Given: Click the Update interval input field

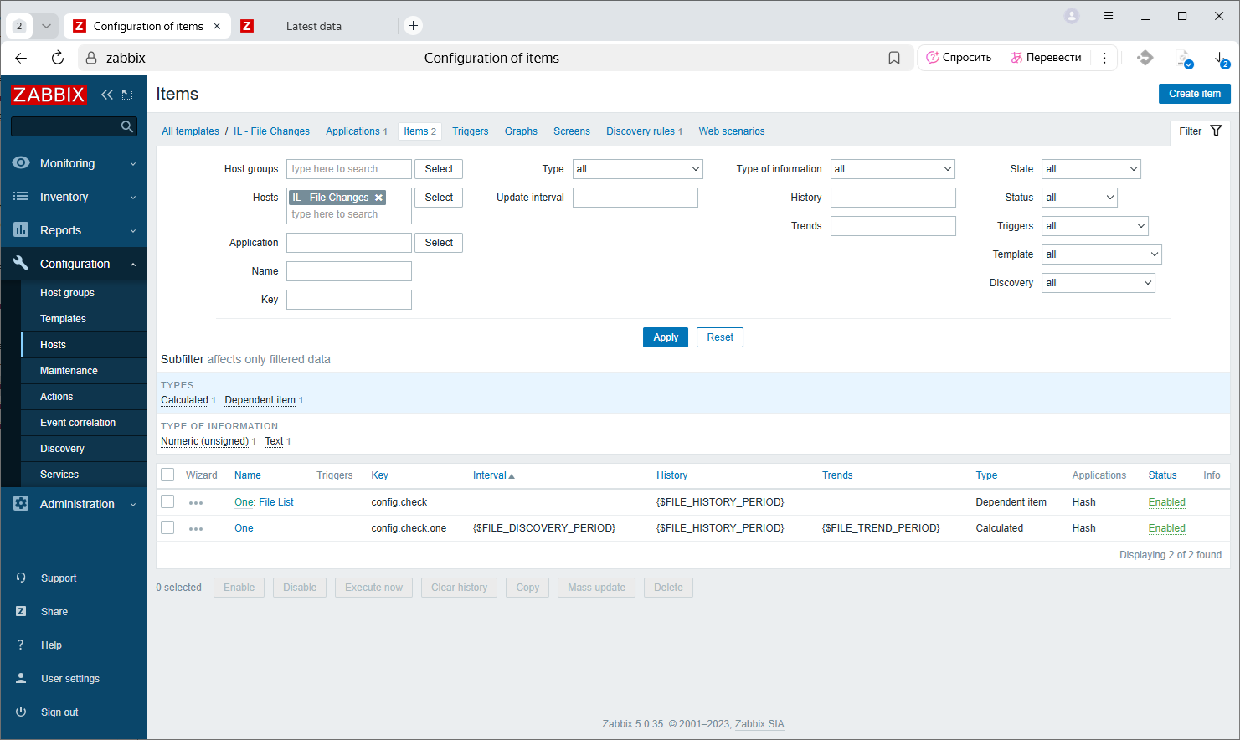Looking at the screenshot, I should [x=635, y=198].
